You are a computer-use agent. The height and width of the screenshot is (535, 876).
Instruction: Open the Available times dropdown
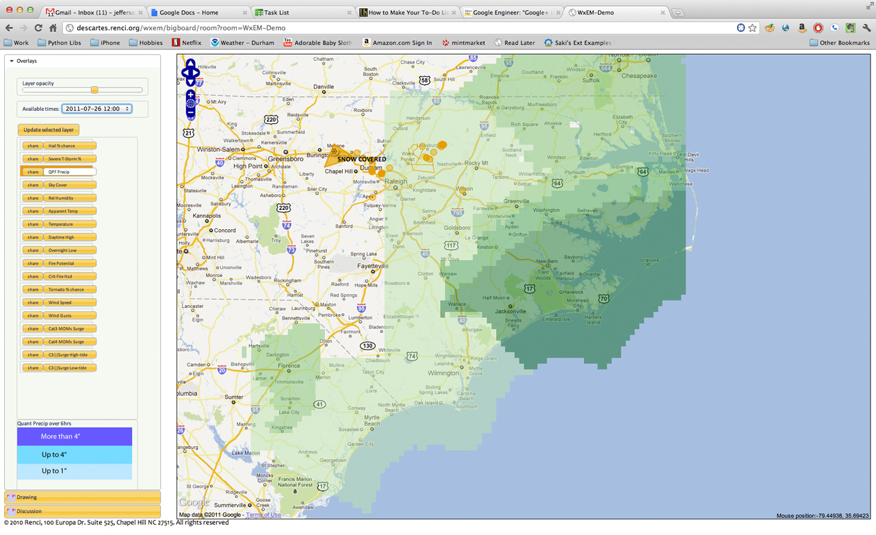[96, 109]
